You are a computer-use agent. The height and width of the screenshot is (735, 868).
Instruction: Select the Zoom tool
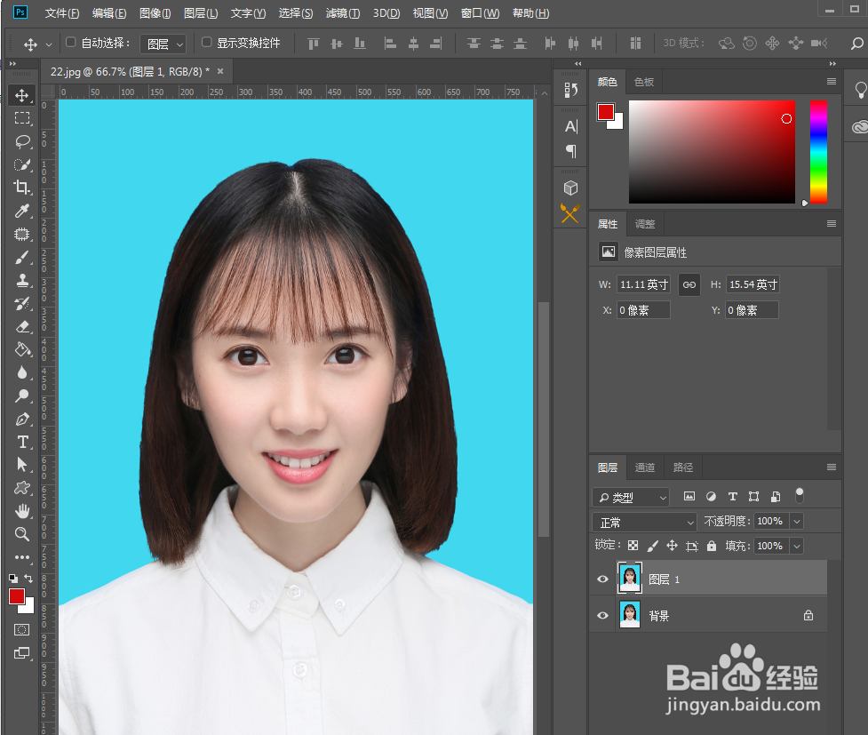click(22, 534)
